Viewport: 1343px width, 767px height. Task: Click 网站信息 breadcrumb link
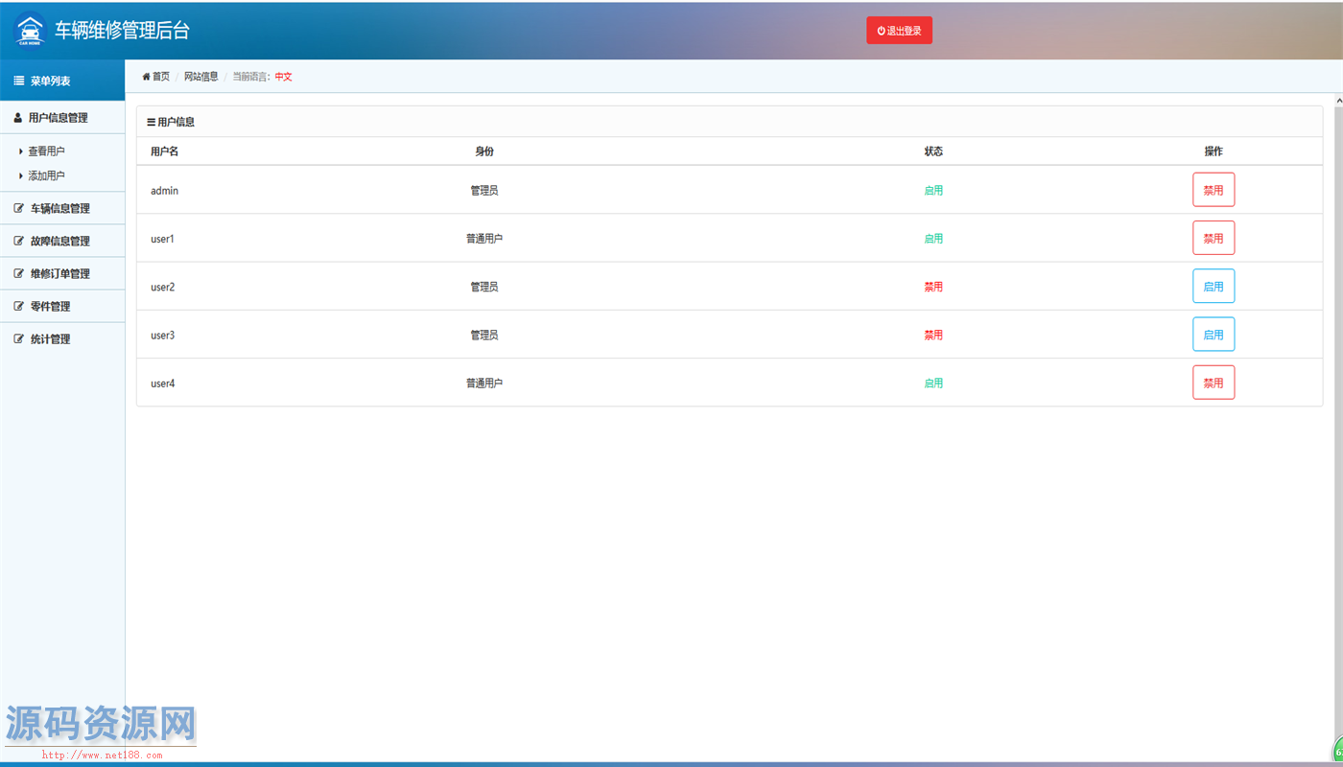201,77
